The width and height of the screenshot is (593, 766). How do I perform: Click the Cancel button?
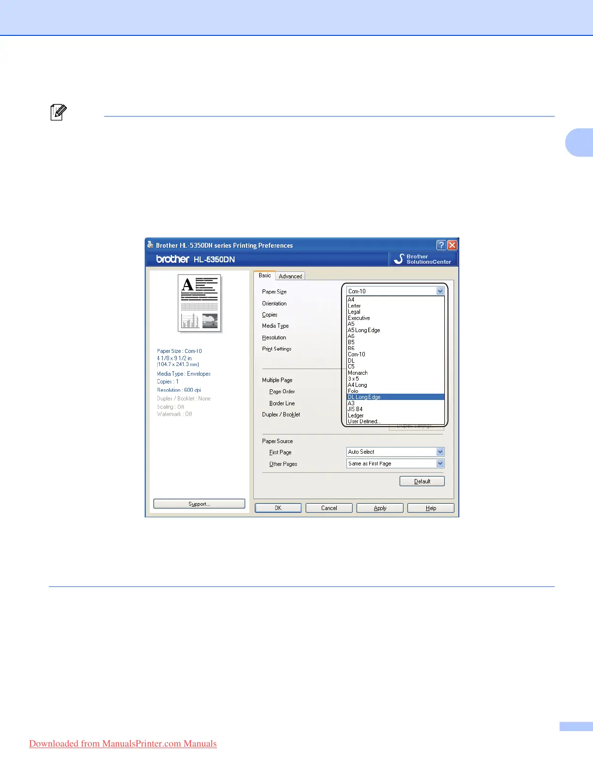coord(329,508)
